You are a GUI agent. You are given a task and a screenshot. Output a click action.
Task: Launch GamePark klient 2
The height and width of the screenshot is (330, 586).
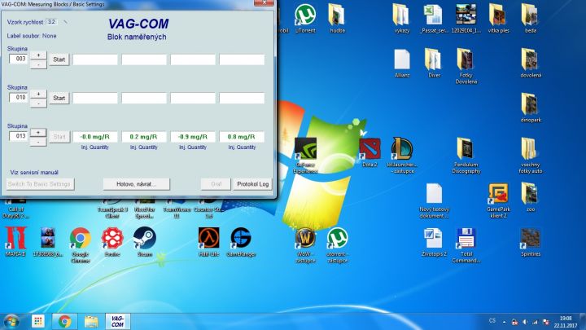click(x=499, y=200)
